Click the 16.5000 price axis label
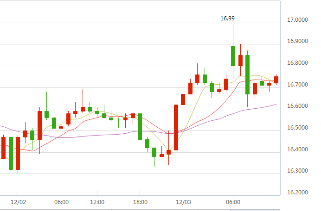Viewport: 321px width, 211px height. (x=298, y=128)
